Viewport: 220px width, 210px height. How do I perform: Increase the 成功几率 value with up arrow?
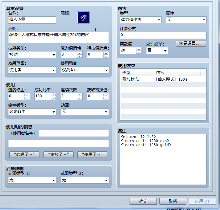pos(53,95)
